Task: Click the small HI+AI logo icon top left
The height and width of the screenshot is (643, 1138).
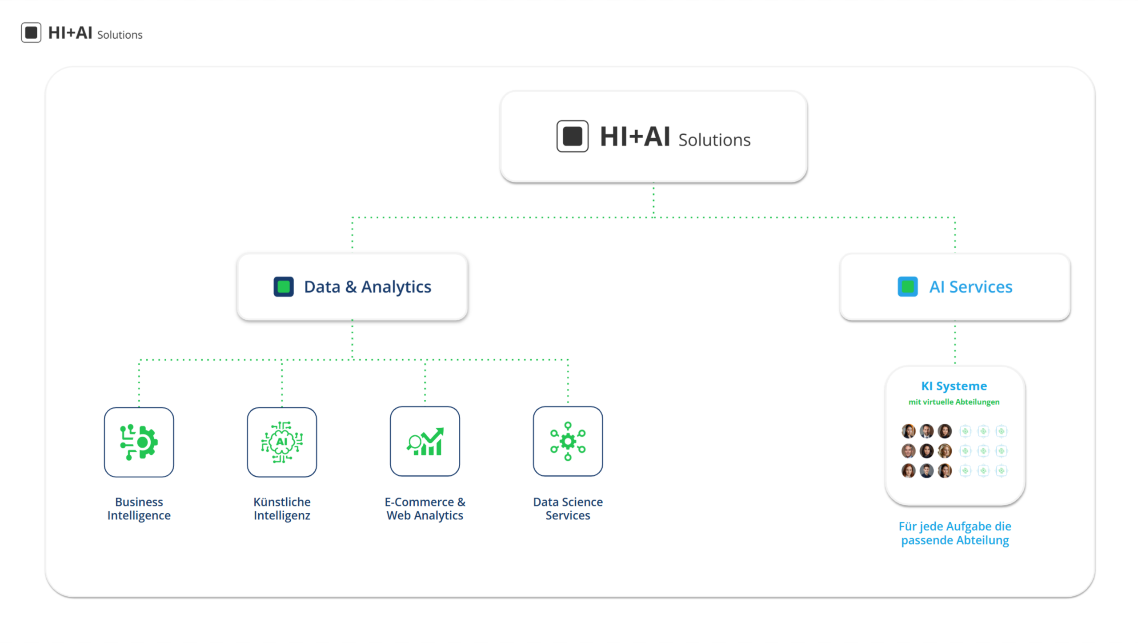Action: (31, 32)
